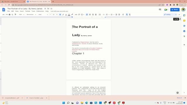The width and height of the screenshot is (187, 105).
Task: Check the cloud document status icon
Action: click(51, 9)
